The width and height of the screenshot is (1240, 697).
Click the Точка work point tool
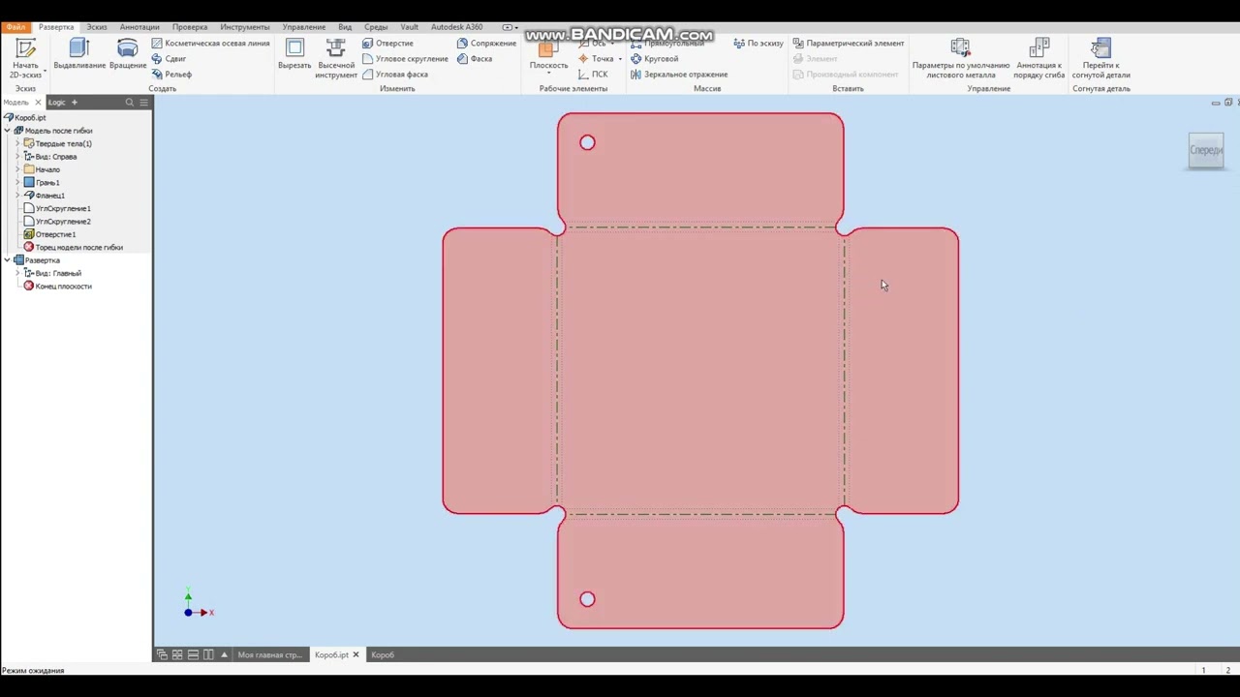point(595,58)
